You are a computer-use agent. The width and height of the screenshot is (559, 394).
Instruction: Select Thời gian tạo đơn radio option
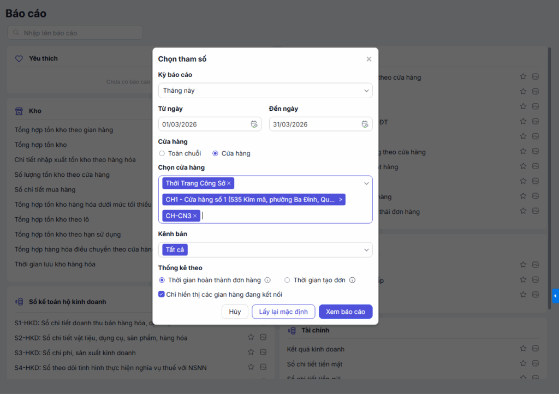click(x=287, y=280)
